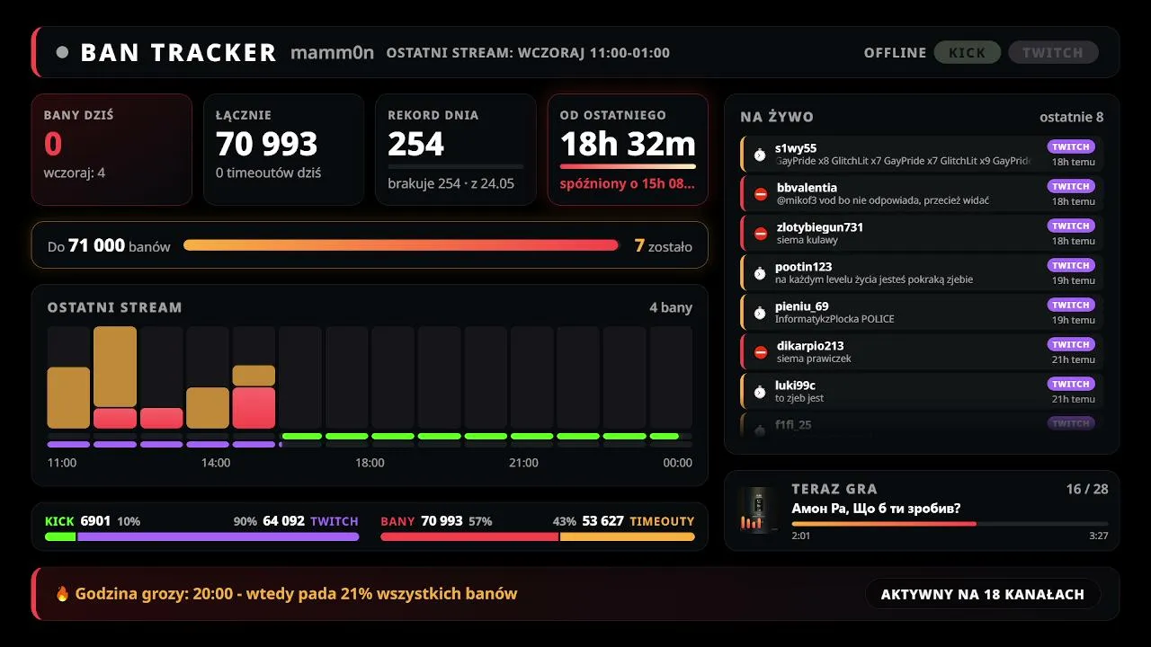Click the pieniu_69 username
Viewport: 1151px width, 647px height.
pyautogui.click(x=802, y=306)
